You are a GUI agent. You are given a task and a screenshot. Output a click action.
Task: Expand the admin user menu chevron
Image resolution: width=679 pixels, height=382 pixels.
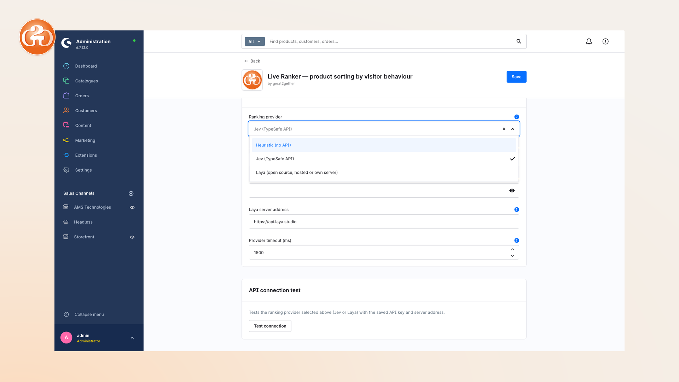(132, 338)
